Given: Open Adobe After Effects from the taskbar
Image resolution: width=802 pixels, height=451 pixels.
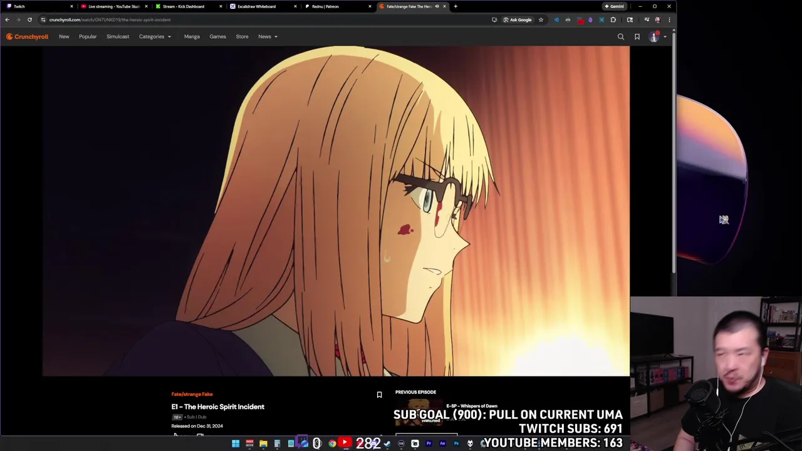Looking at the screenshot, I should point(442,443).
